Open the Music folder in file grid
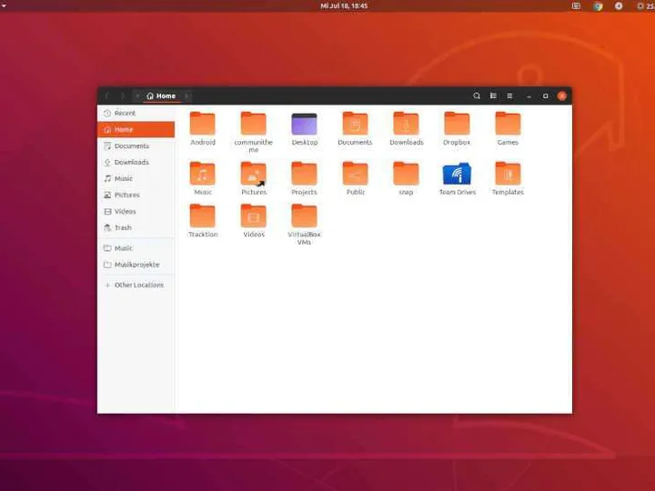655x491 pixels. point(203,174)
